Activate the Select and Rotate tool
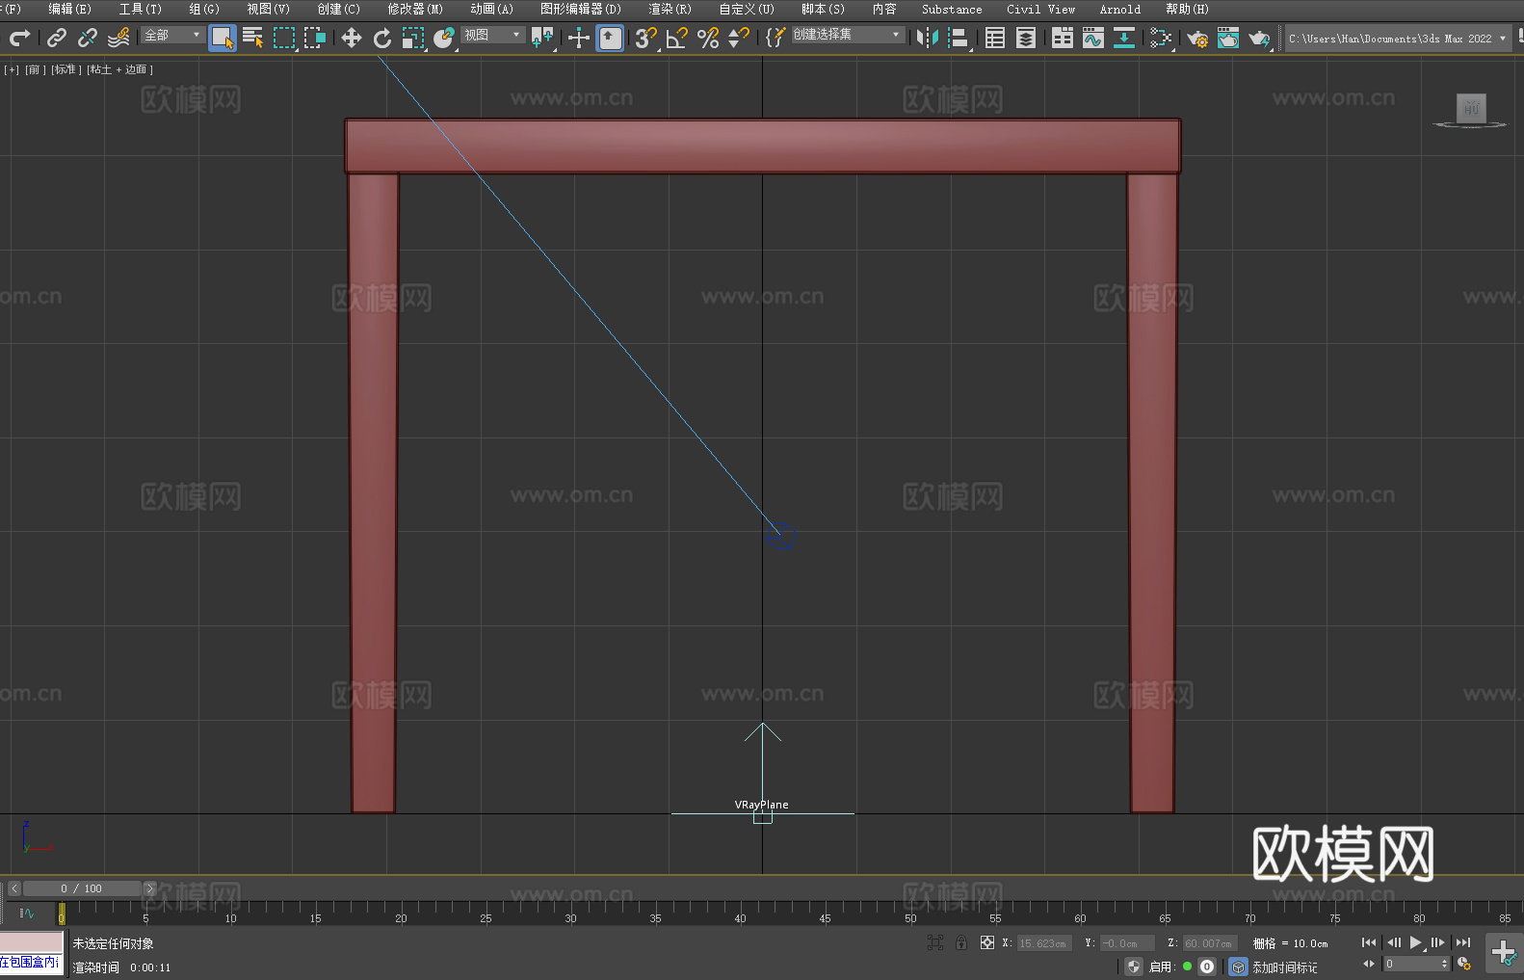 382,38
